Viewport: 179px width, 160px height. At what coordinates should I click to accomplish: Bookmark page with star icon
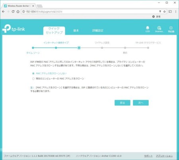(165, 12)
